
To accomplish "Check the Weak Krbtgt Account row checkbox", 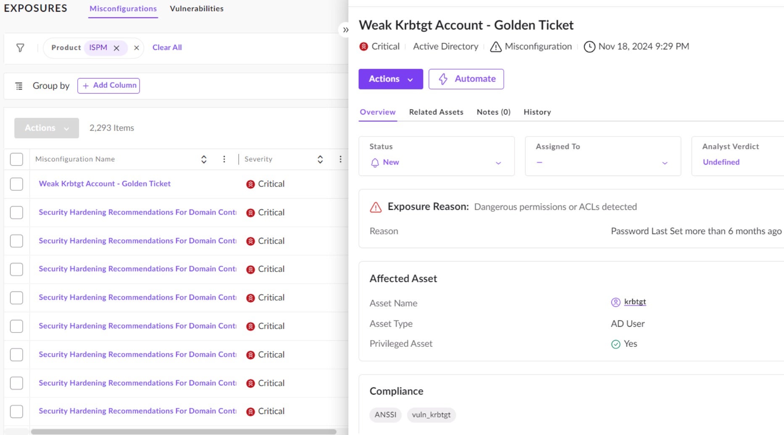I will pyautogui.click(x=16, y=184).
